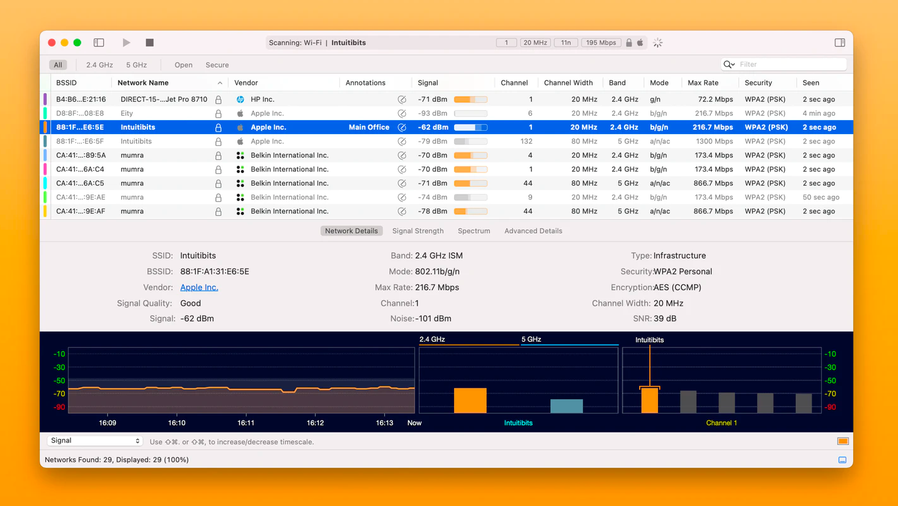Toggle the right inspector panel icon
Screen dimensions: 898x506
839,43
